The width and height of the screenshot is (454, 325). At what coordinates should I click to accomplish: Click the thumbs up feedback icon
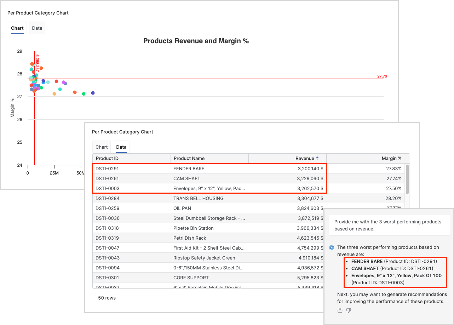click(x=340, y=310)
